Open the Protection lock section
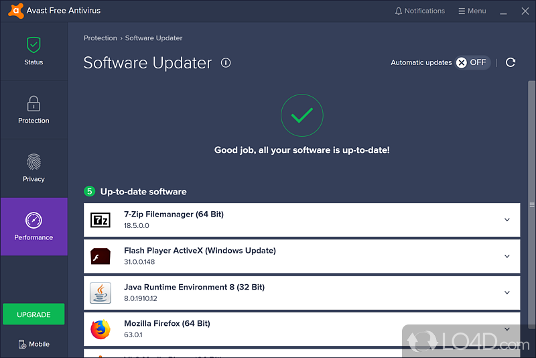The height and width of the screenshot is (358, 536). [34, 110]
